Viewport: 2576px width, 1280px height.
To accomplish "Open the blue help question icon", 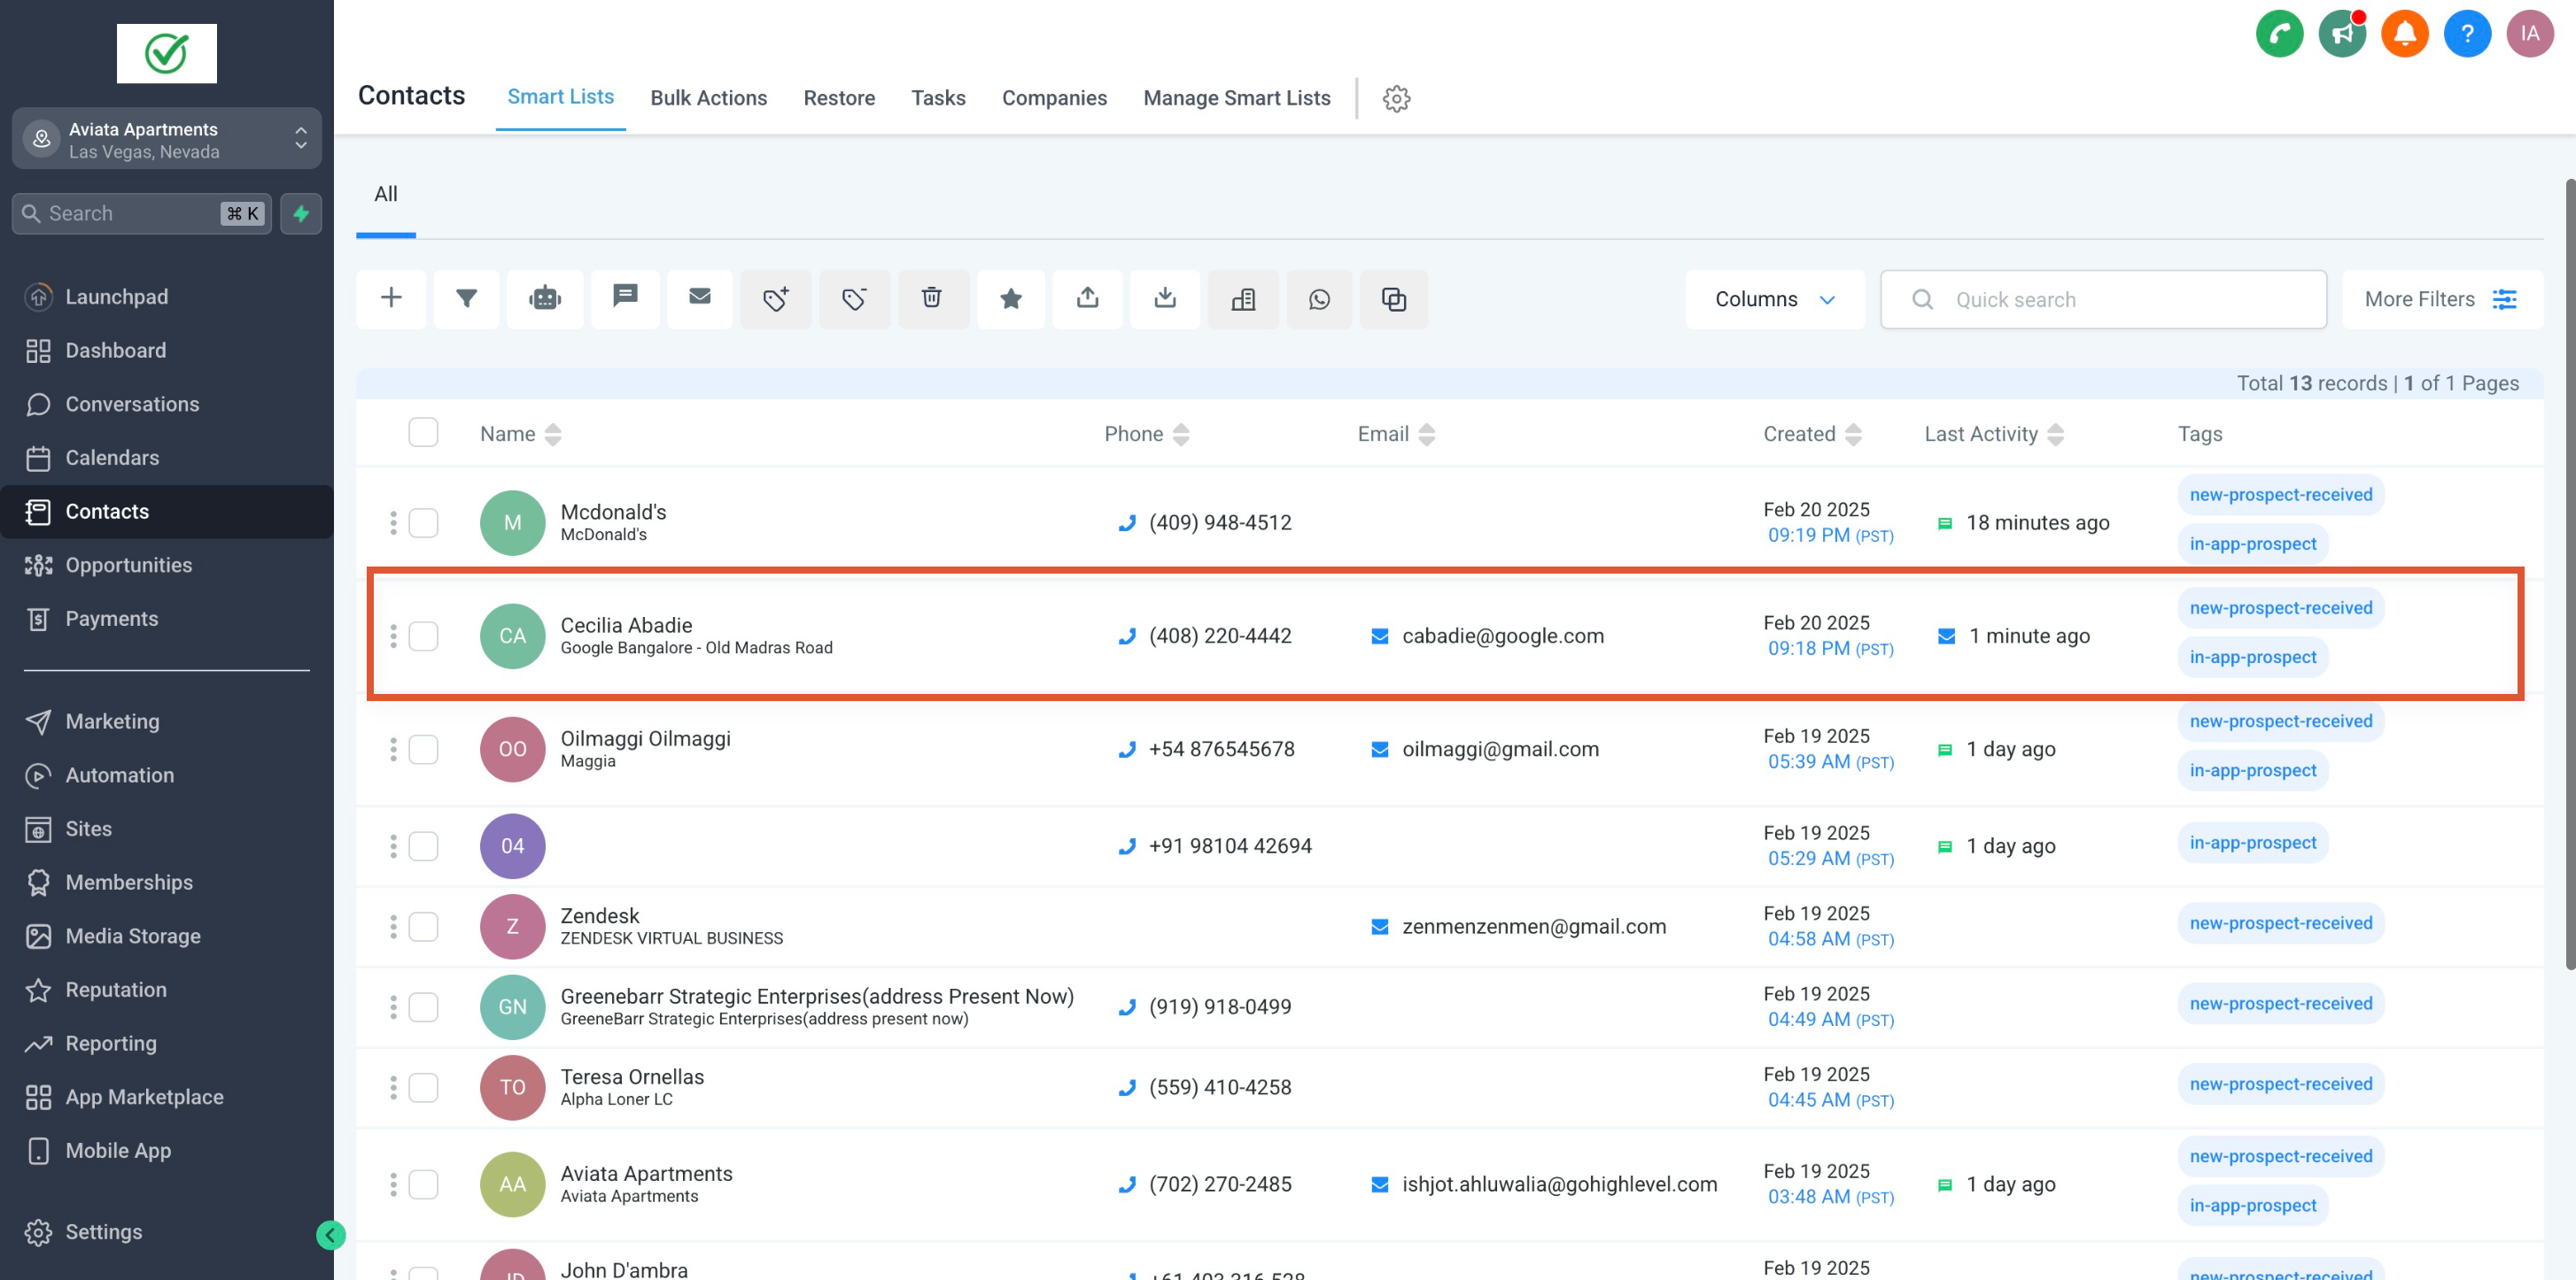I will click(2467, 34).
